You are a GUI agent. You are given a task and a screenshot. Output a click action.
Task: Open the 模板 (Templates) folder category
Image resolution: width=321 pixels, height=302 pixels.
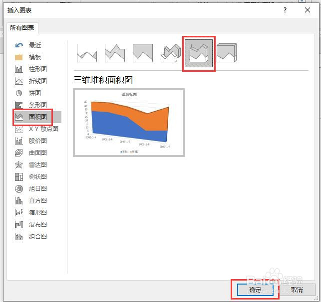37,57
